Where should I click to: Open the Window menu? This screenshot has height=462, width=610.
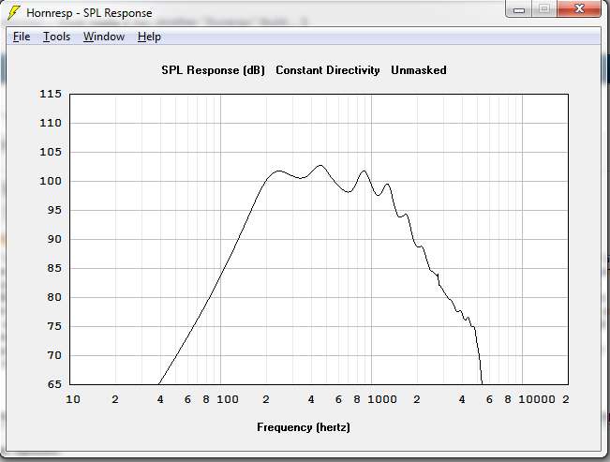pyautogui.click(x=104, y=37)
